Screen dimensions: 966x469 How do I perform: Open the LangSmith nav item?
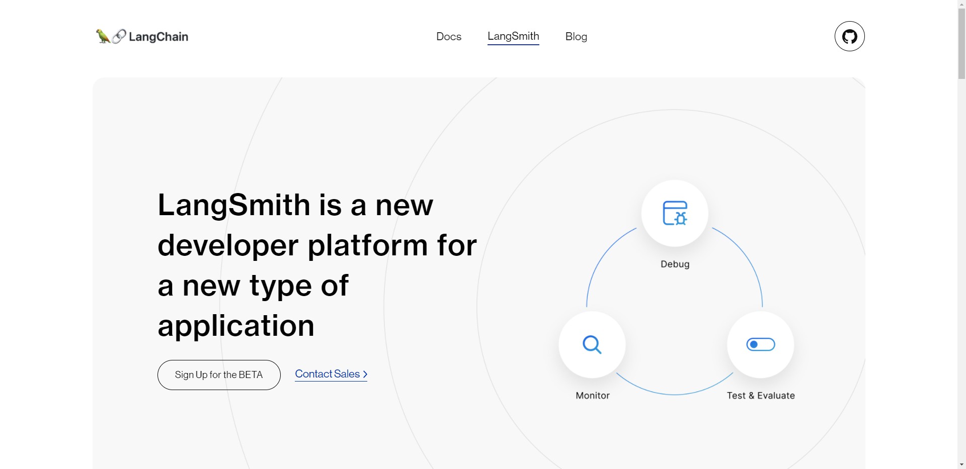pyautogui.click(x=513, y=36)
